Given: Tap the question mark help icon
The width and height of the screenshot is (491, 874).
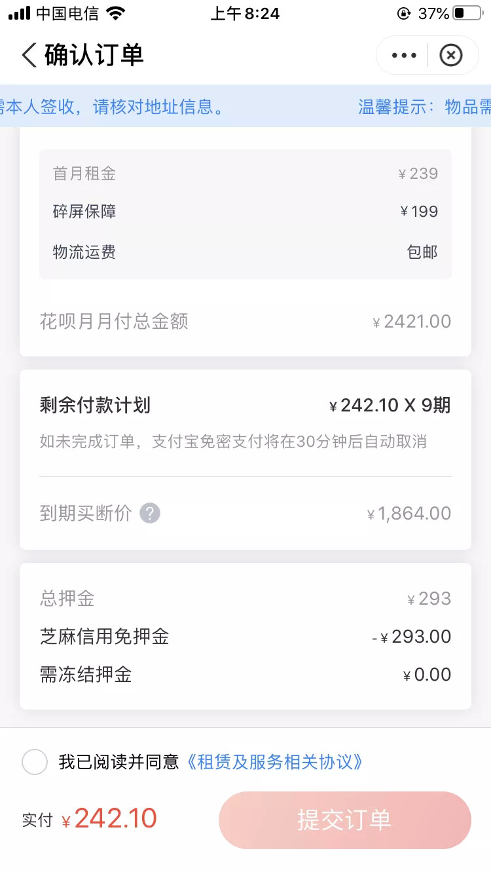Looking at the screenshot, I should (150, 513).
